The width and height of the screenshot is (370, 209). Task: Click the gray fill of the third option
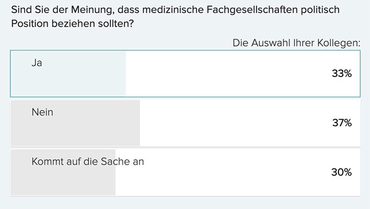[x=63, y=172]
